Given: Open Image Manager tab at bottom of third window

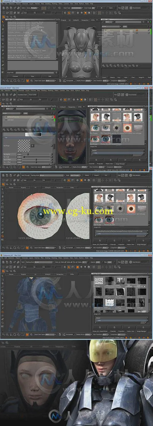Looking at the screenshot, I should (141, 244).
